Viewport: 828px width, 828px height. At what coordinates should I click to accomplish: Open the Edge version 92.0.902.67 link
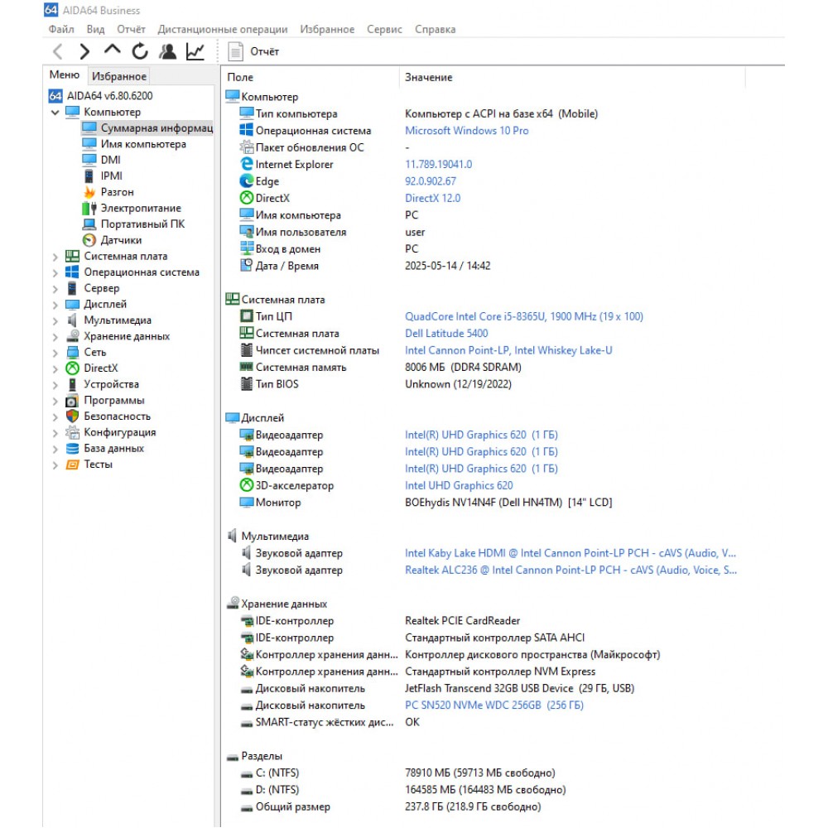(431, 181)
